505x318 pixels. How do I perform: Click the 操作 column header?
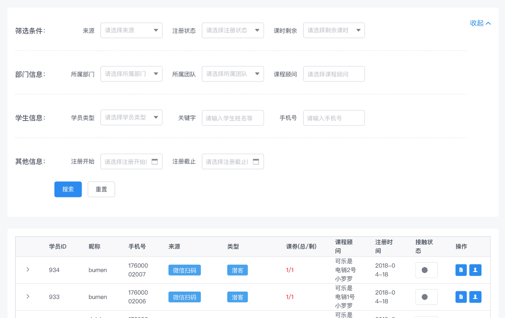461,247
